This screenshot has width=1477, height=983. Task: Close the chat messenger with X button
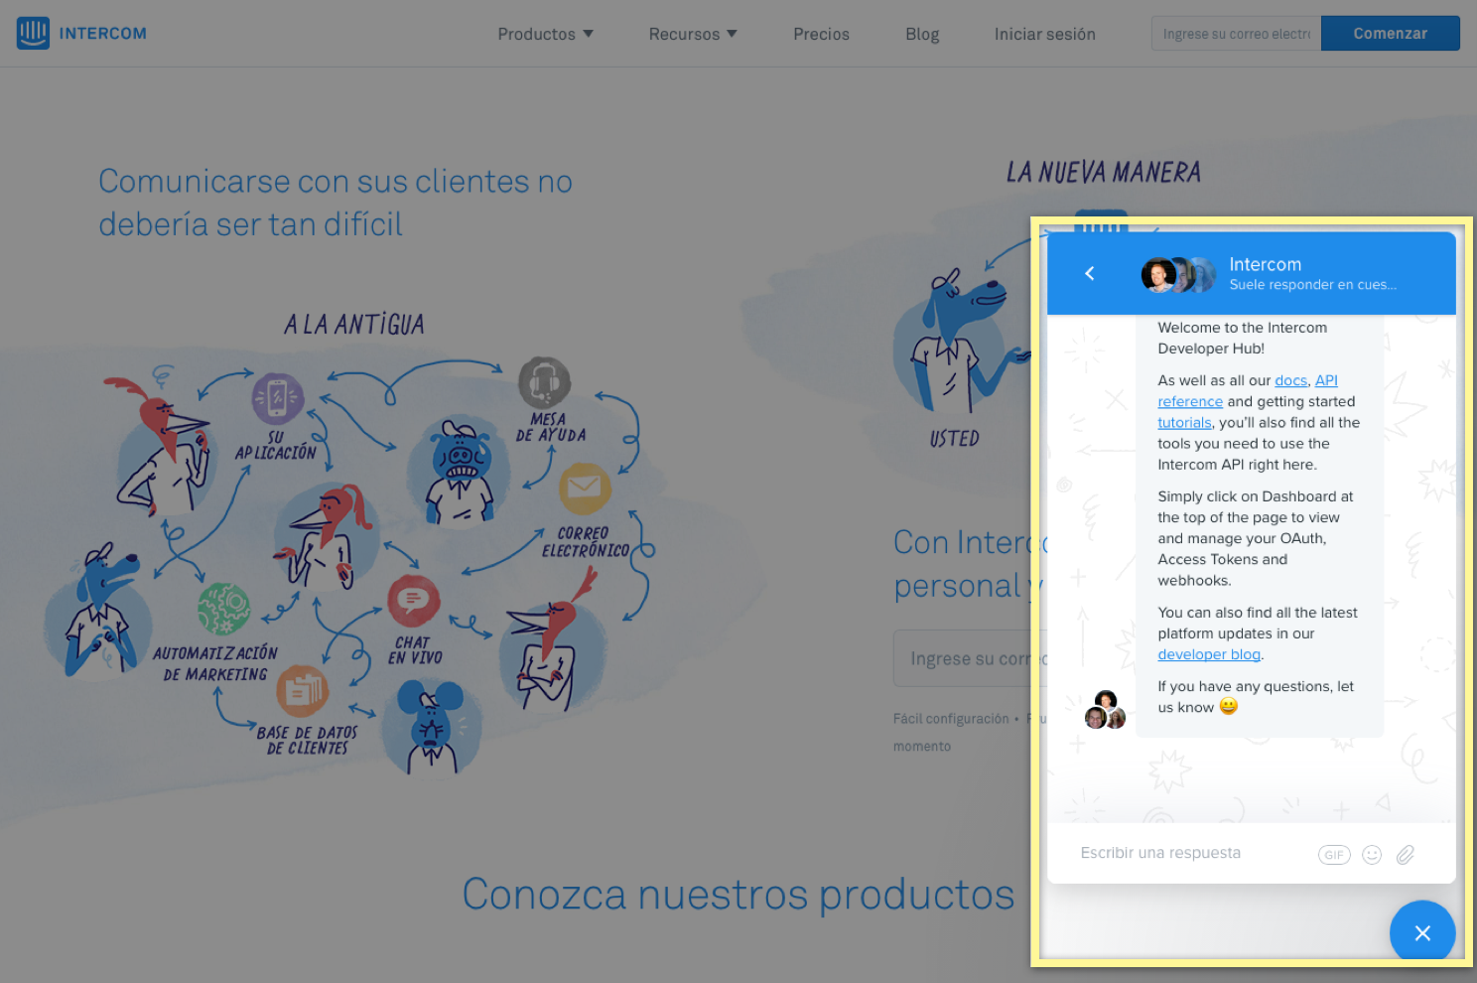click(1421, 933)
